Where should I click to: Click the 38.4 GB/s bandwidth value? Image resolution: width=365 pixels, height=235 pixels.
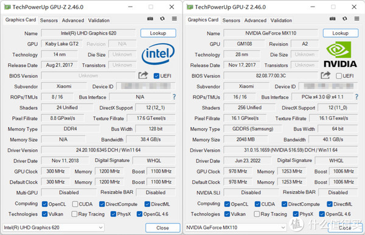[151, 139]
